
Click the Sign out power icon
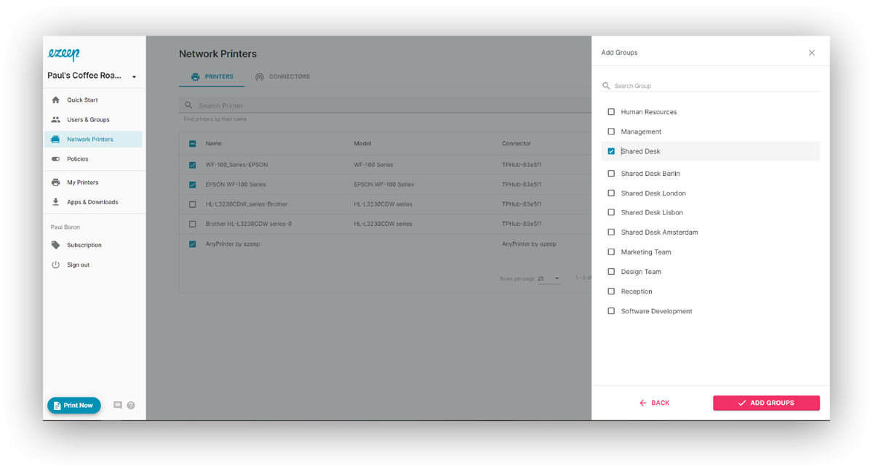(56, 265)
